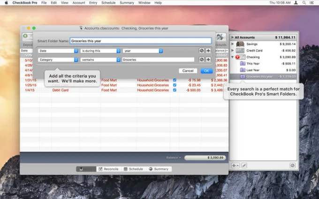Screen dimensions: 319x199
Task: Open the Window menu
Action: click(144, 3)
